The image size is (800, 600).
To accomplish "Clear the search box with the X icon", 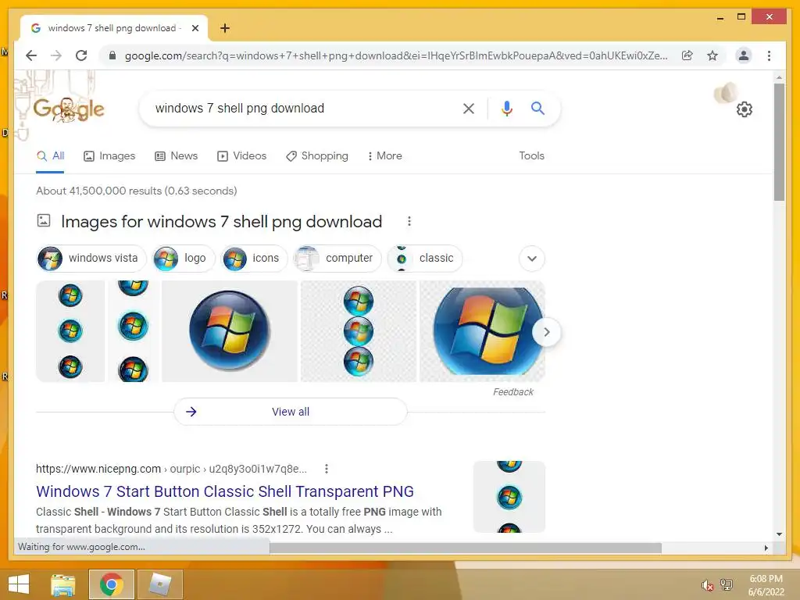I will click(x=469, y=108).
